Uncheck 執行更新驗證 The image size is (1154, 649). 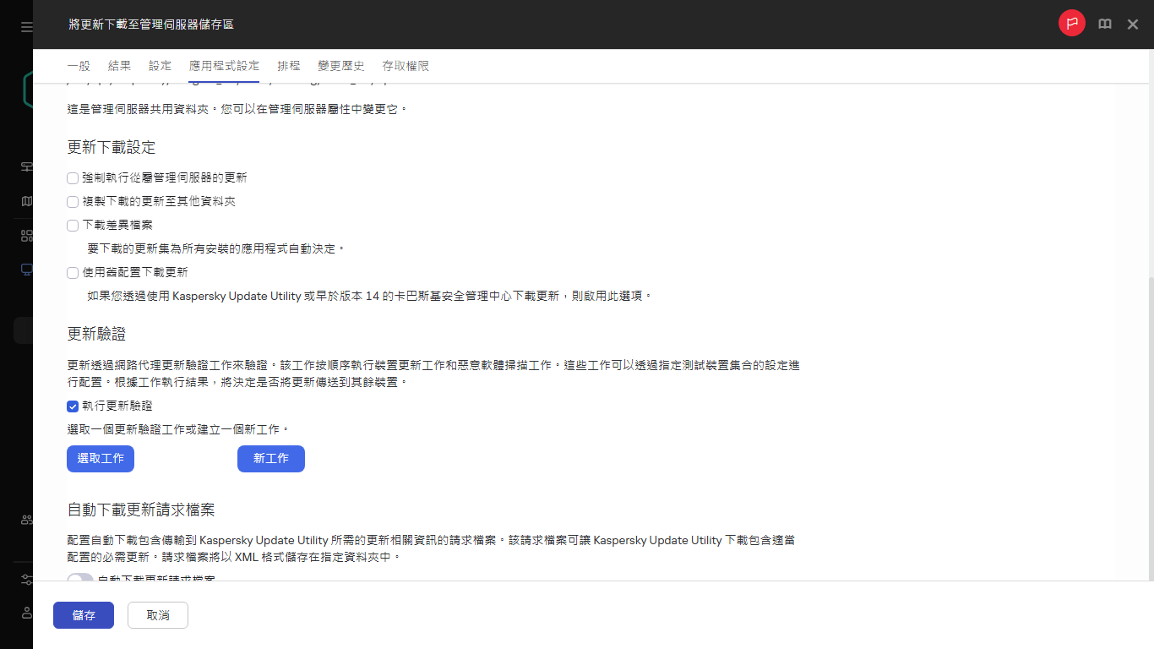(x=73, y=406)
